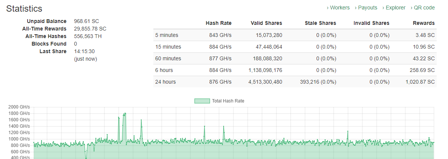The width and height of the screenshot is (448, 159).
Task: Click the Statistics heading
Action: tap(24, 9)
